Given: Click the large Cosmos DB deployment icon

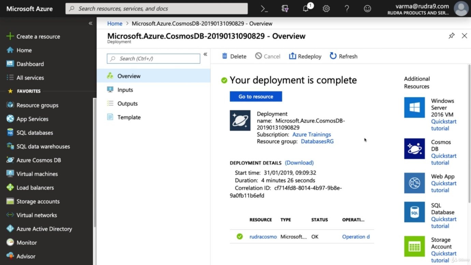Looking at the screenshot, I should (x=240, y=121).
